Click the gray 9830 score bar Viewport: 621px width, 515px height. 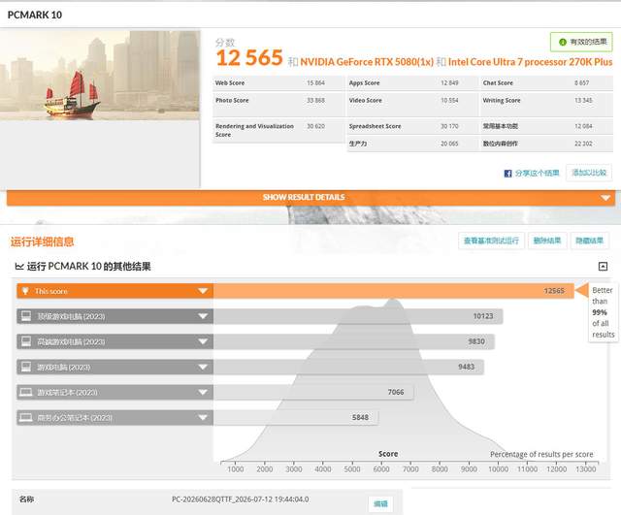(353, 341)
